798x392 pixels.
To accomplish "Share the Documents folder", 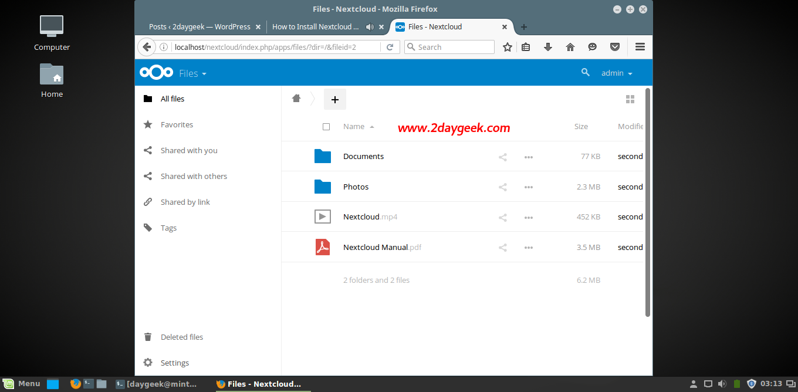I will pyautogui.click(x=503, y=157).
